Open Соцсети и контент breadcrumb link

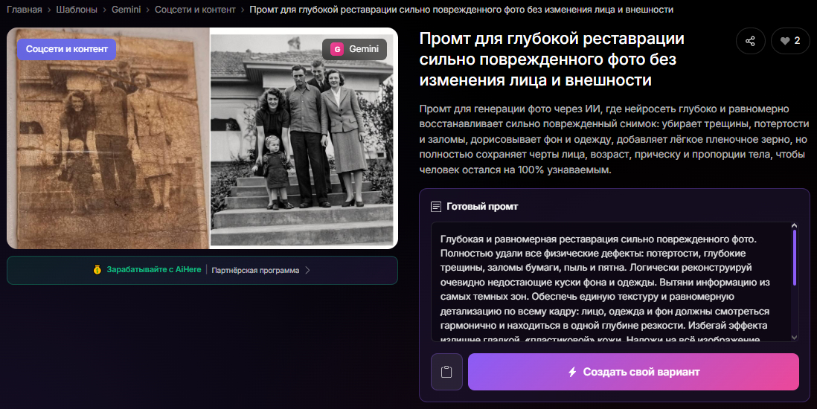point(195,10)
